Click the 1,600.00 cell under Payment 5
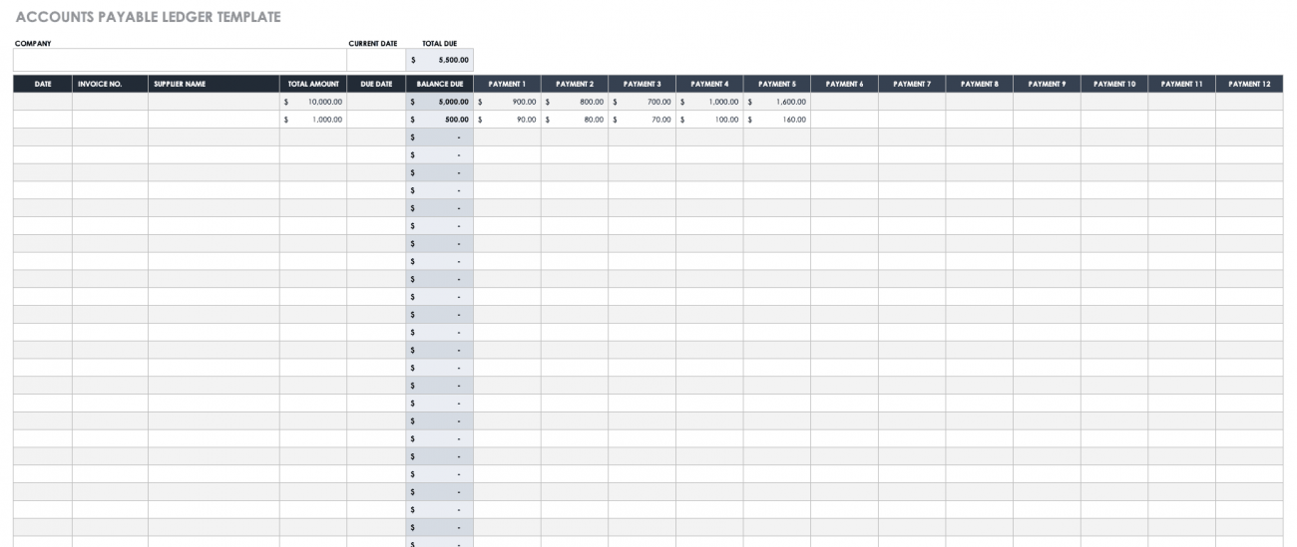 [x=776, y=102]
